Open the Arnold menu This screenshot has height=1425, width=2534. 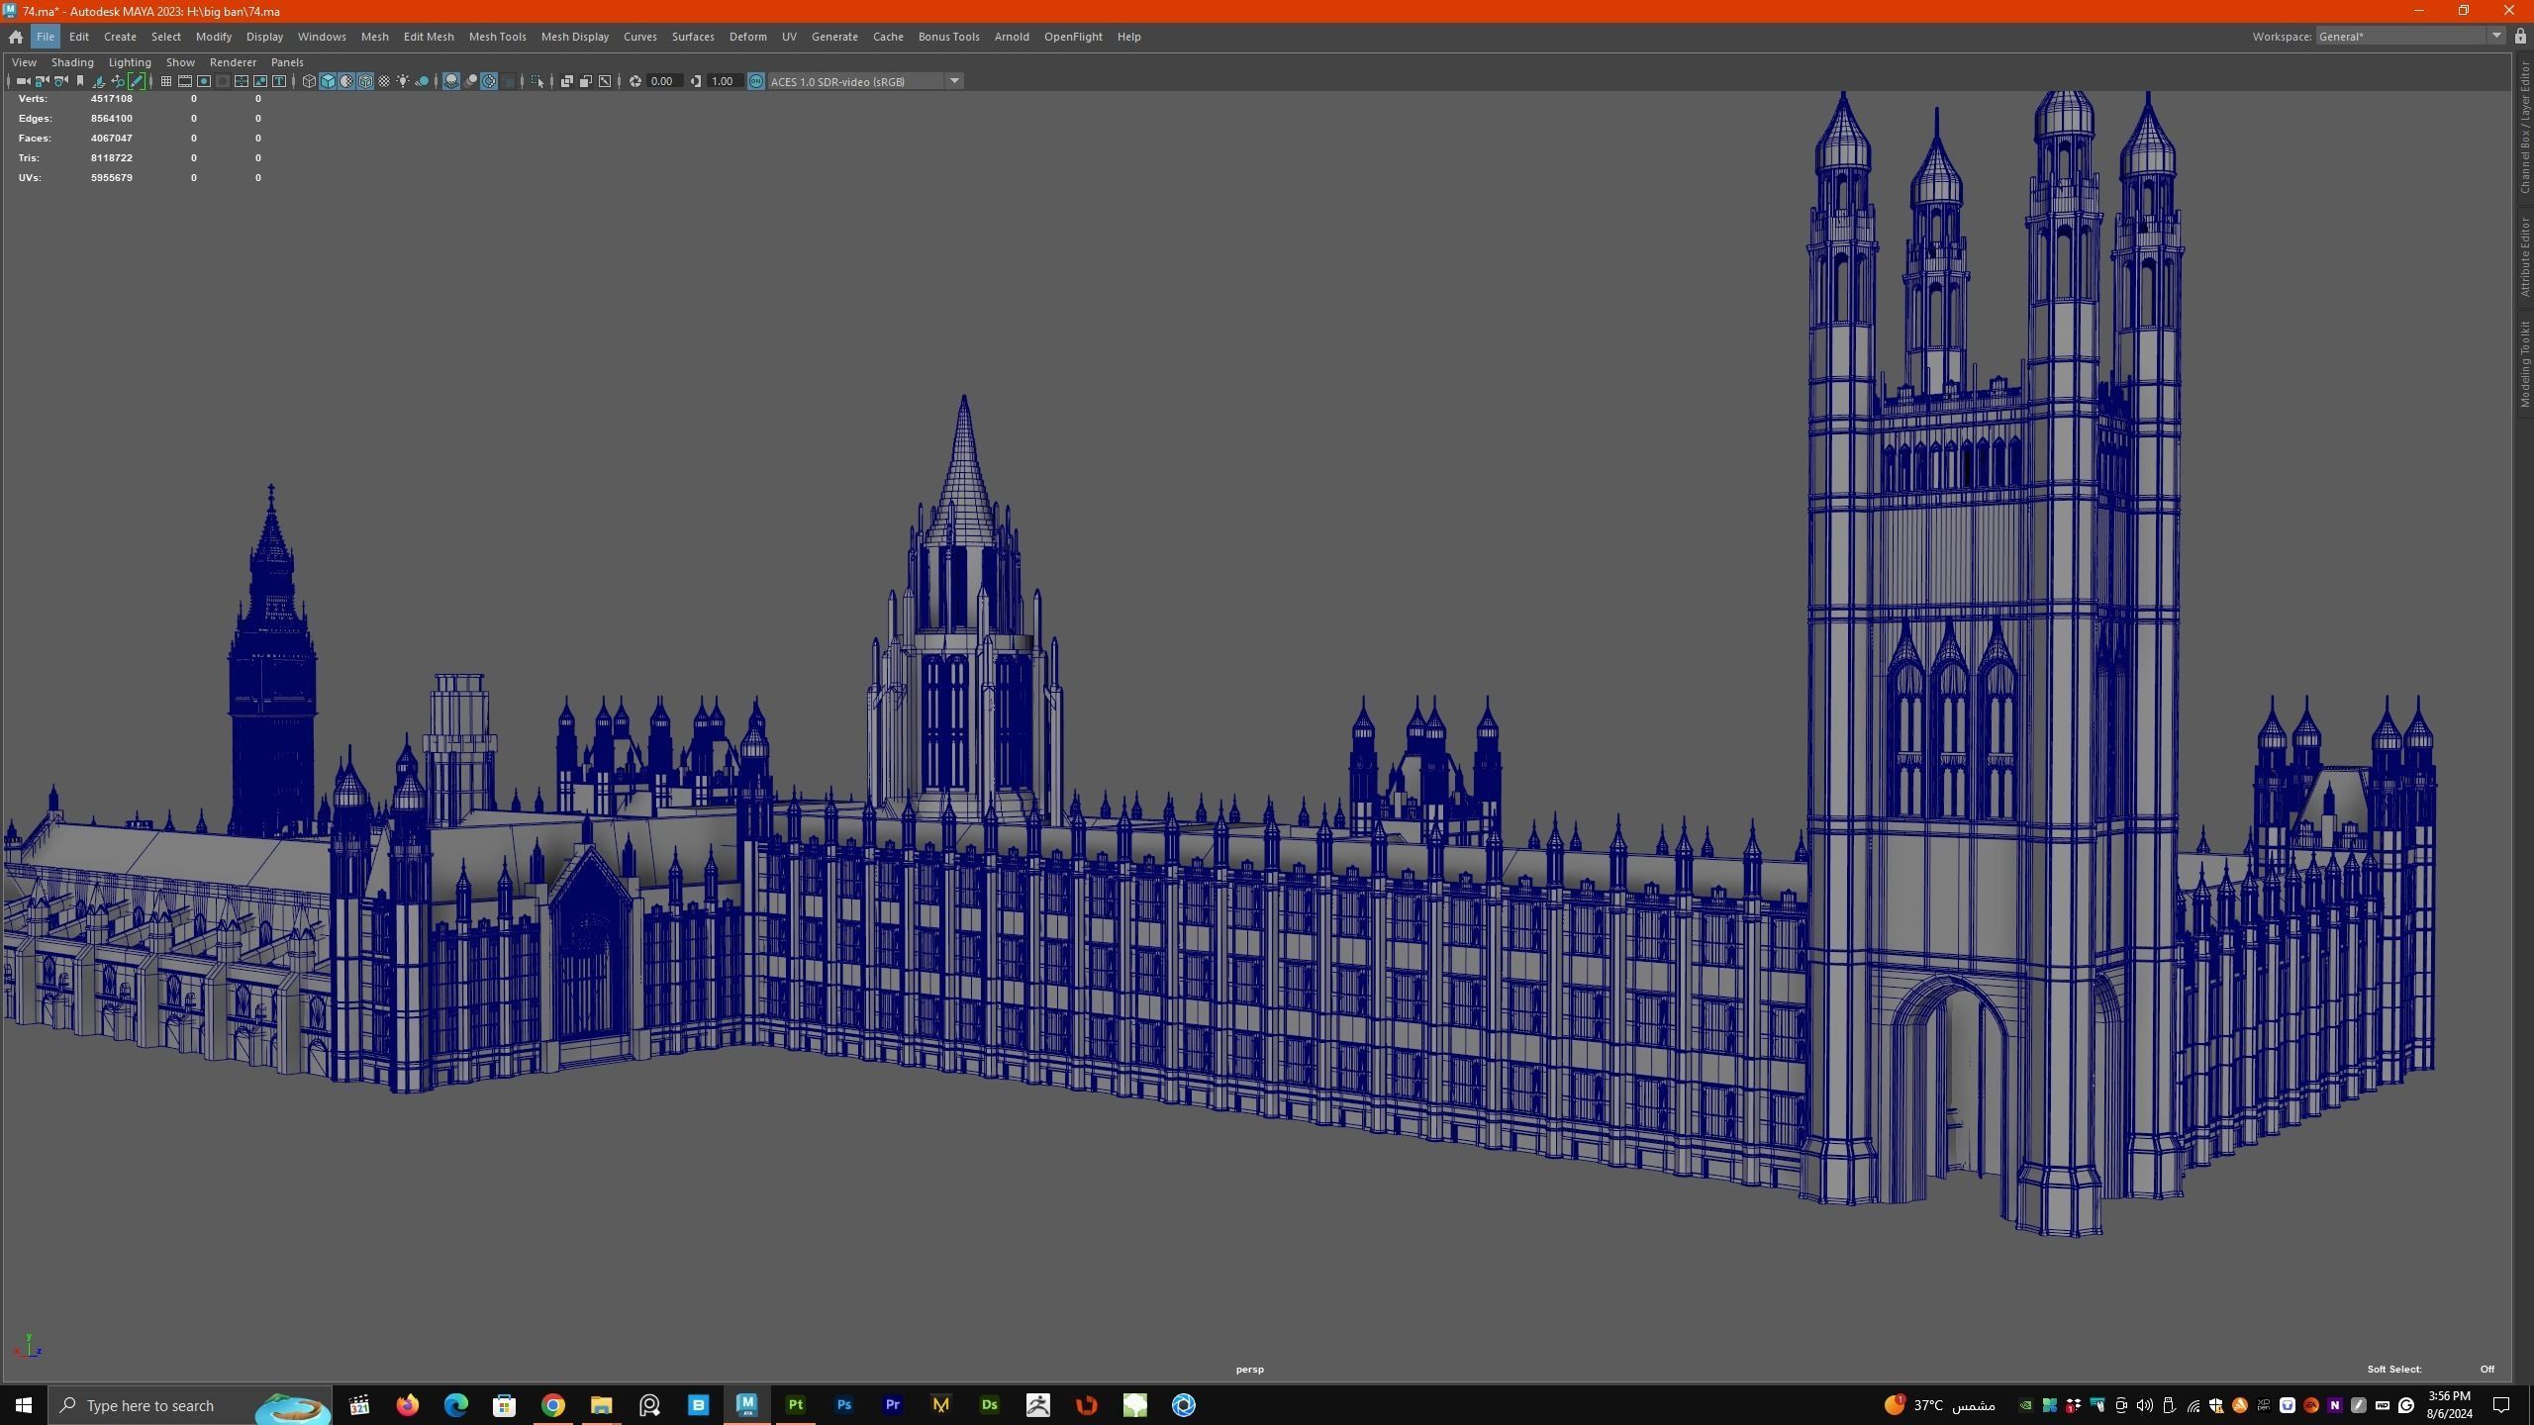(1012, 37)
